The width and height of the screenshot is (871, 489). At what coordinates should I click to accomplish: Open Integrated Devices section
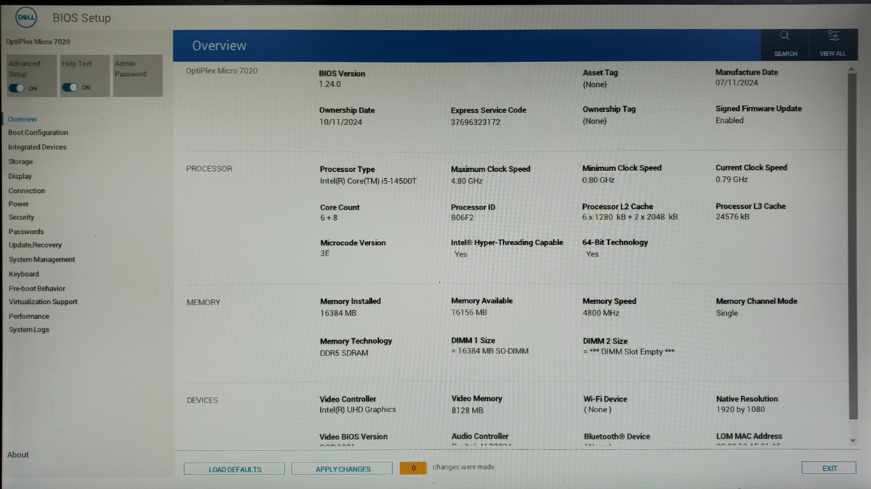click(38, 147)
